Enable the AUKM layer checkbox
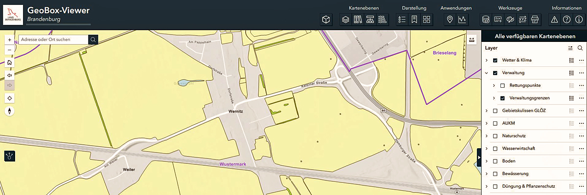Screen dimensions: 587x195 [496, 123]
